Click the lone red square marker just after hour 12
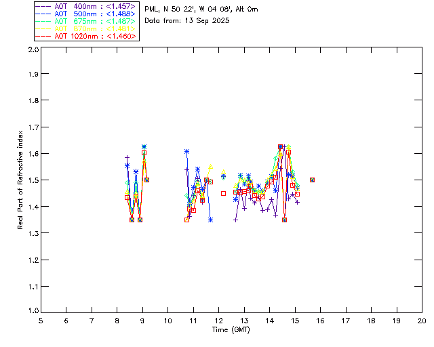The image size is (434, 347). tap(223, 193)
